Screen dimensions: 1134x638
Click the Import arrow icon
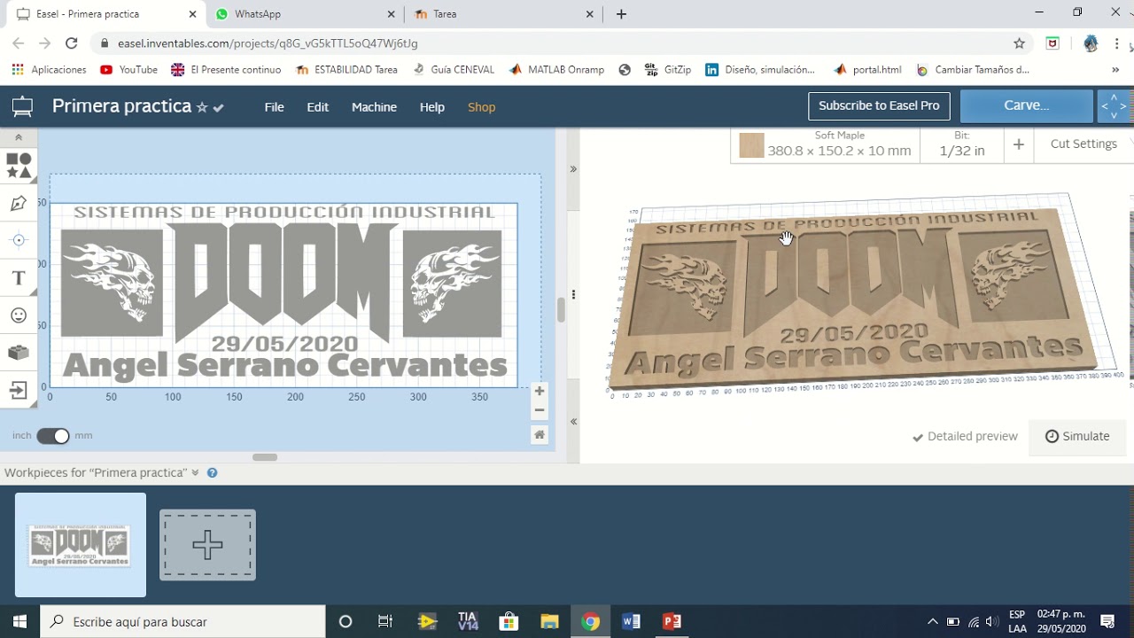tap(19, 390)
